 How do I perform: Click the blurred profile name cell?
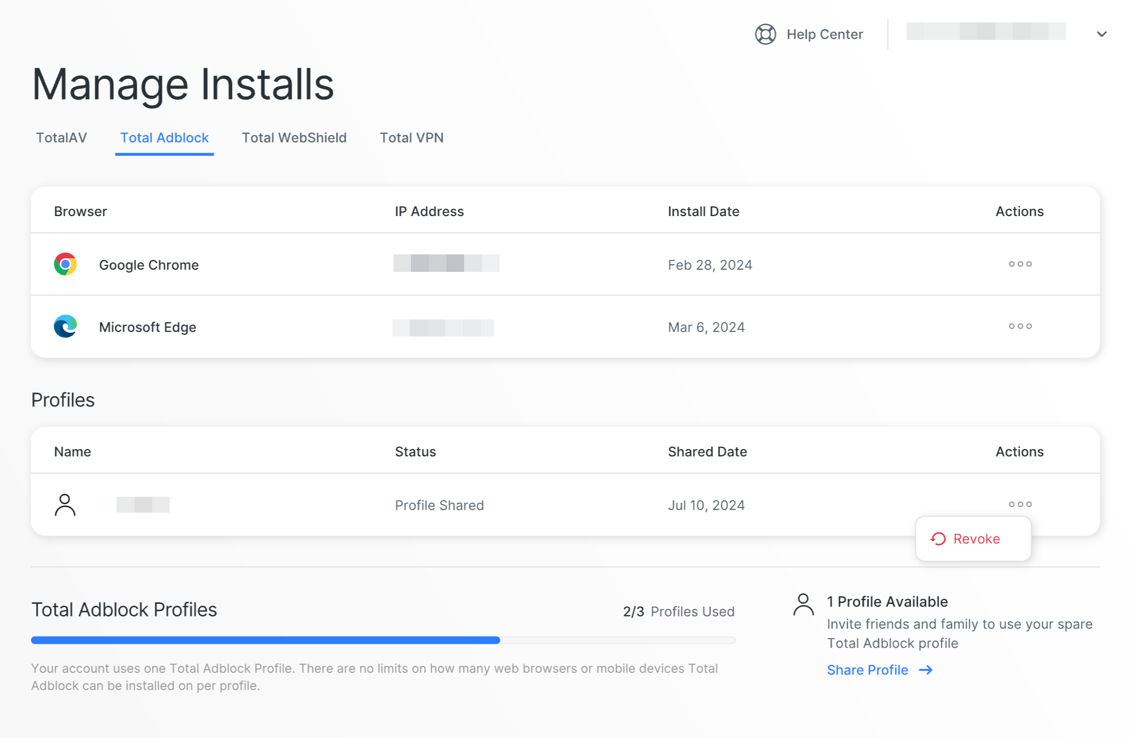[x=143, y=504]
